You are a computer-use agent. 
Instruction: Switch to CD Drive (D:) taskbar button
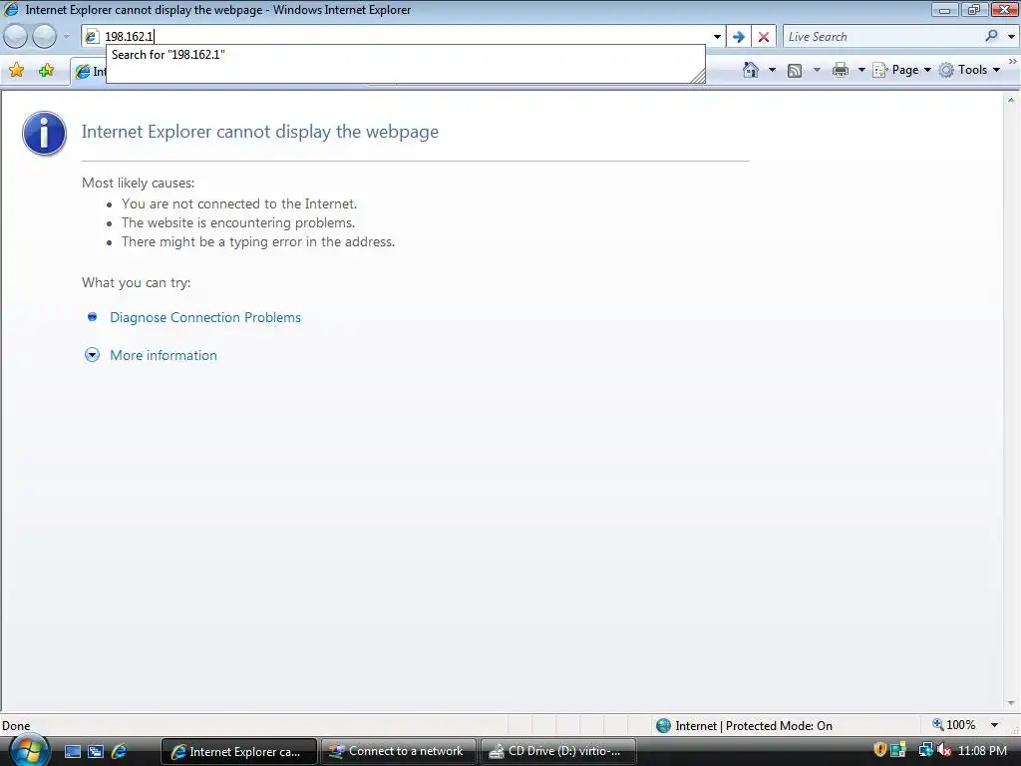click(557, 751)
